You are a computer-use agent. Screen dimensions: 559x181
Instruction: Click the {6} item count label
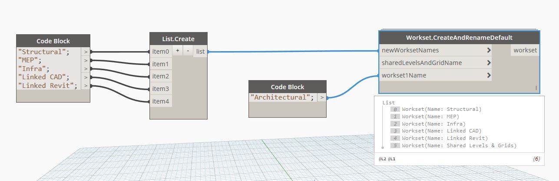pyautogui.click(x=536, y=159)
